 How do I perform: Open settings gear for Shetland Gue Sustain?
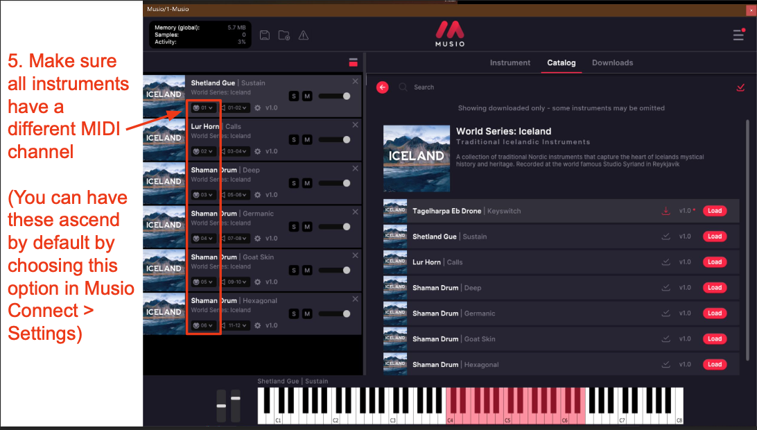pyautogui.click(x=258, y=108)
